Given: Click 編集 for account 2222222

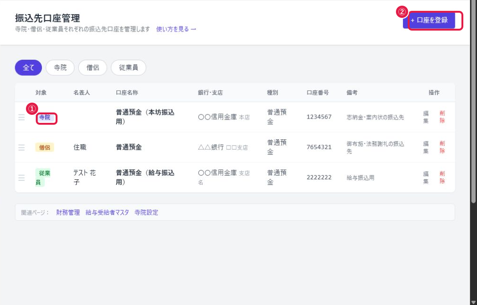Looking at the screenshot, I should (x=426, y=177).
